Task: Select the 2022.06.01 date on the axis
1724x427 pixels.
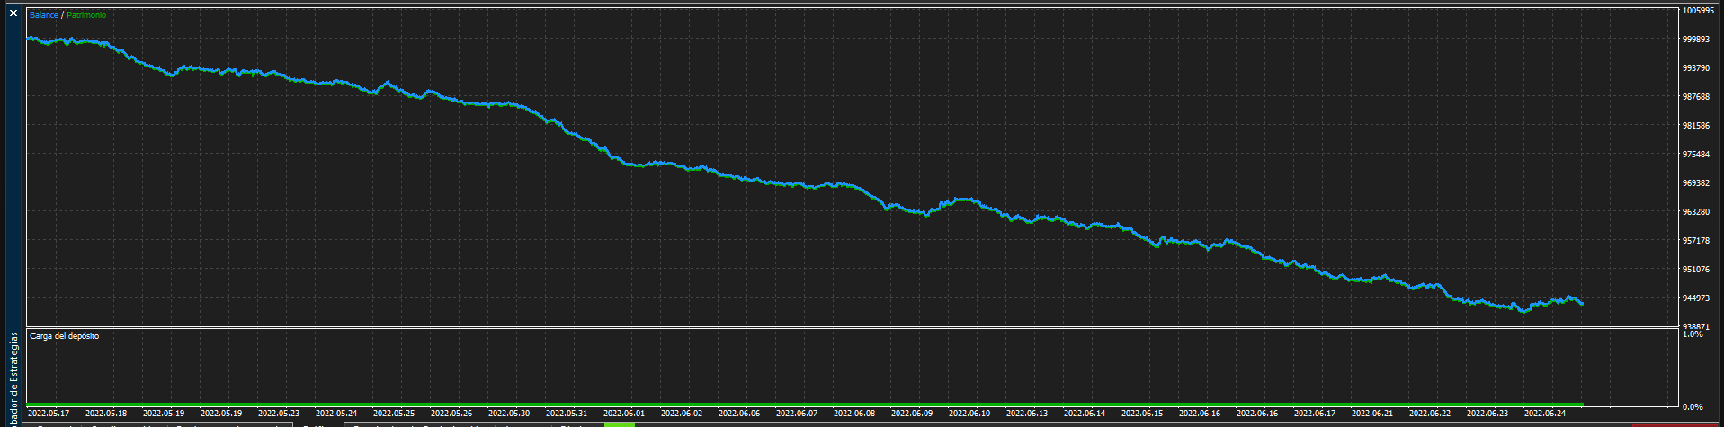Action: pos(624,414)
